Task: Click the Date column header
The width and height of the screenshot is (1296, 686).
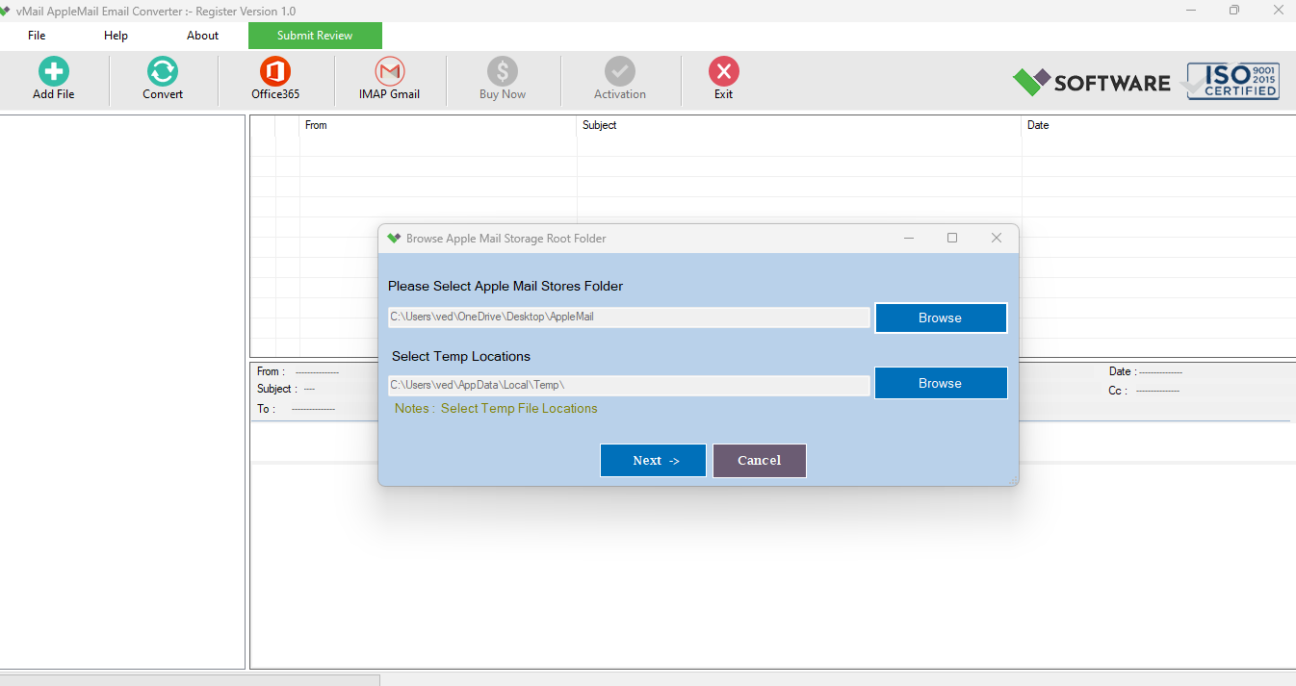Action: tap(1158, 125)
